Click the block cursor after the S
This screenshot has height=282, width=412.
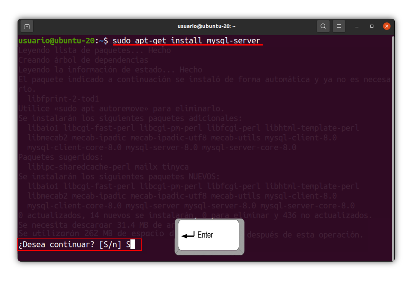coord(133,244)
